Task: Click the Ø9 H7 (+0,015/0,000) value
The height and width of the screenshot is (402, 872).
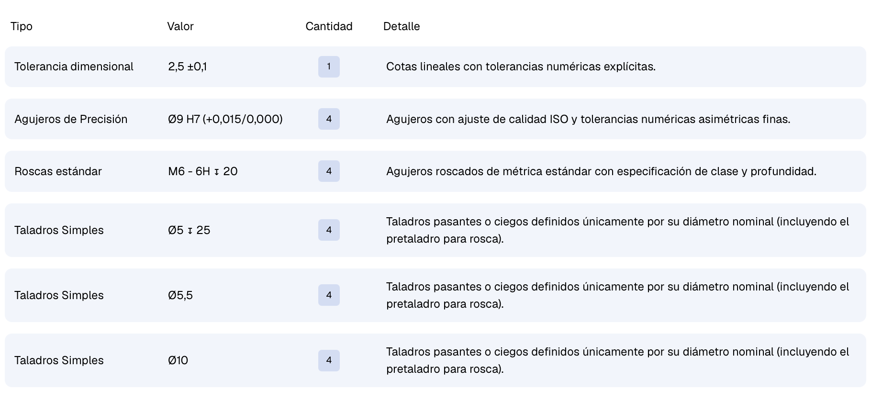Action: 225,119
